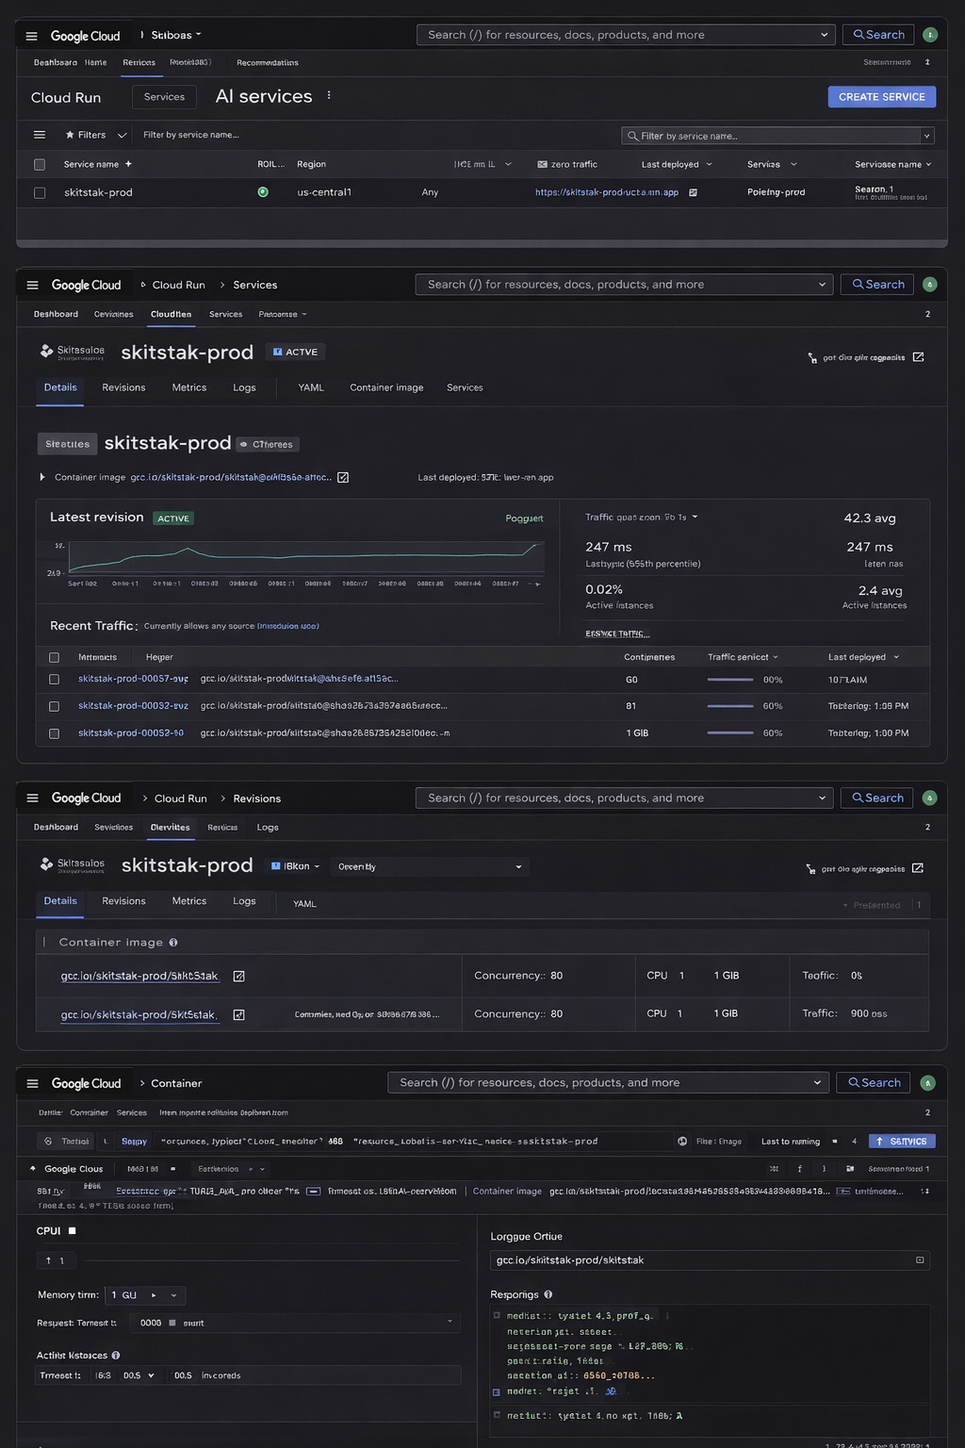Click the account avatar in the Cloud Run Services panel
The width and height of the screenshot is (965, 1448).
click(x=930, y=284)
